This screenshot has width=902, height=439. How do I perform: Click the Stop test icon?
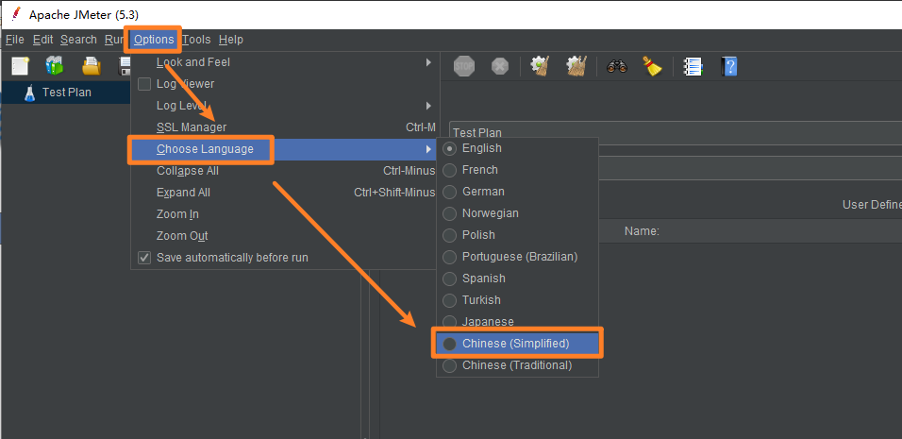463,66
